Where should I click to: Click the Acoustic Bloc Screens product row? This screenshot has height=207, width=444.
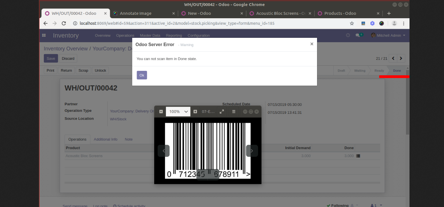point(222,156)
